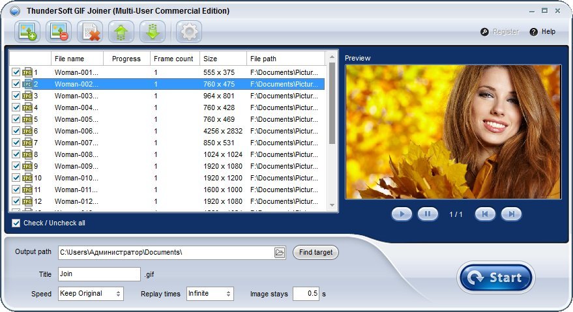Open the Speed dropdown showing Keep Original
This screenshot has height=312, width=573.
91,293
